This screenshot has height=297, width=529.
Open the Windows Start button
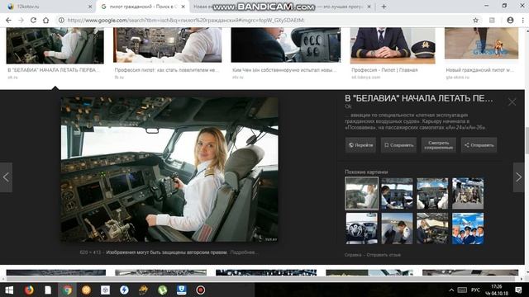pos(9,290)
